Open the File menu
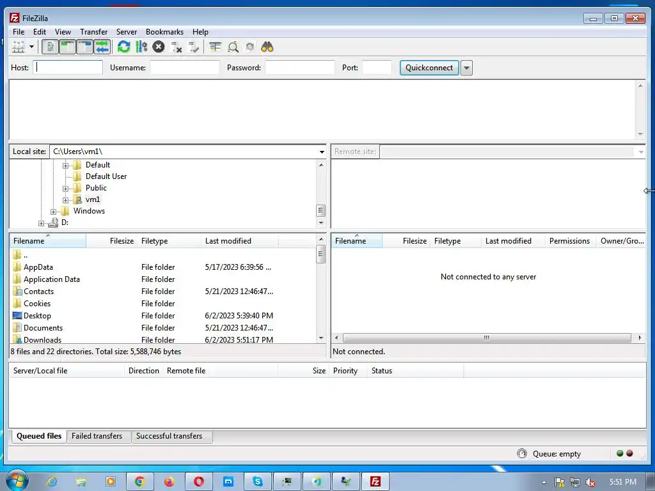This screenshot has width=655, height=491. click(19, 32)
